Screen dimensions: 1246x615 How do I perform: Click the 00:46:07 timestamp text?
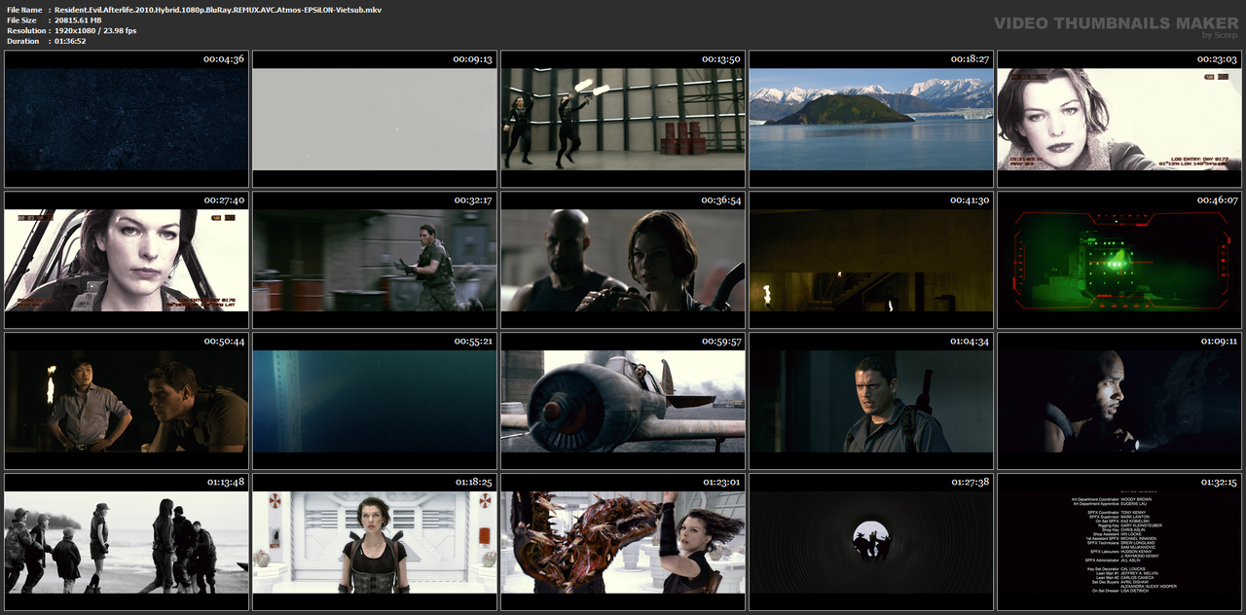click(1218, 200)
